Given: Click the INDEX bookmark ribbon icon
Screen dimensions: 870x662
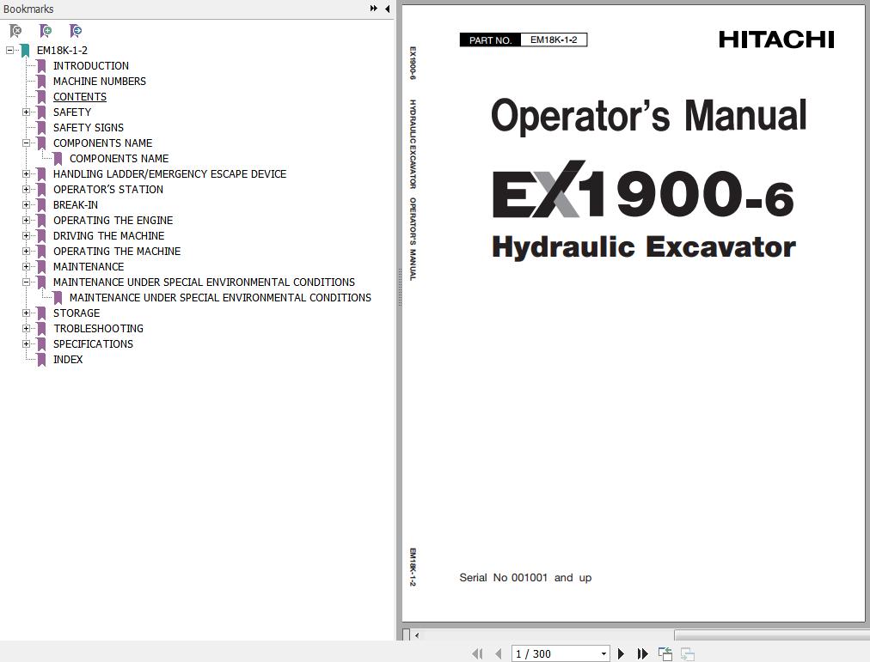Looking at the screenshot, I should (41, 360).
